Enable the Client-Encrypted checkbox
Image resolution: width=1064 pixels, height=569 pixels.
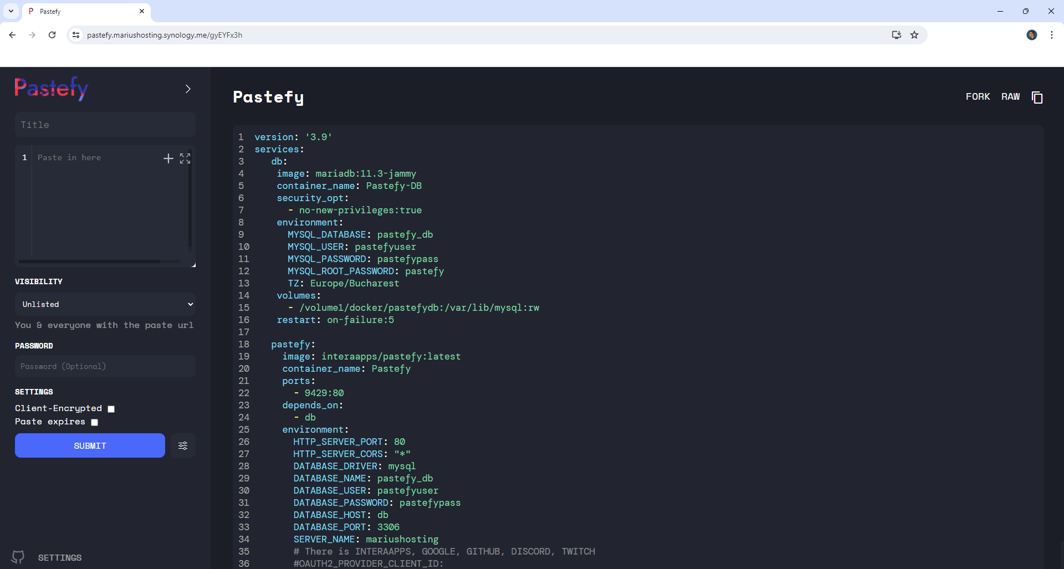pyautogui.click(x=111, y=409)
